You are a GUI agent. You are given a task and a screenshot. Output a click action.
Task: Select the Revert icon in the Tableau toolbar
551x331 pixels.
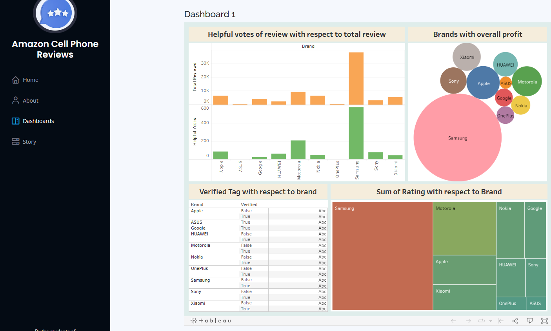pyautogui.click(x=501, y=320)
